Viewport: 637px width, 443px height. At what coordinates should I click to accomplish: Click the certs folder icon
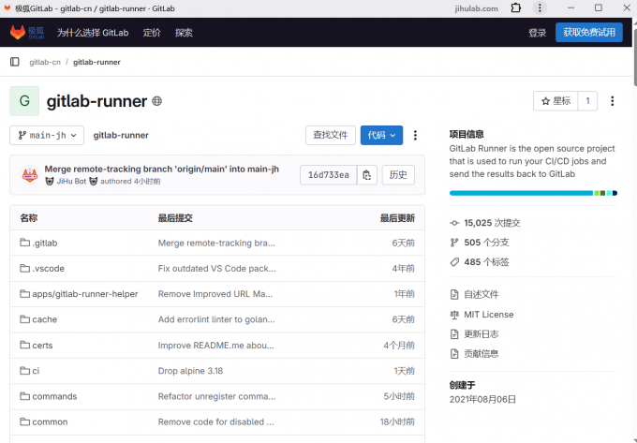pyautogui.click(x=24, y=346)
